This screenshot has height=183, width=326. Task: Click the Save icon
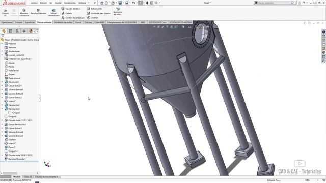(120, 3)
